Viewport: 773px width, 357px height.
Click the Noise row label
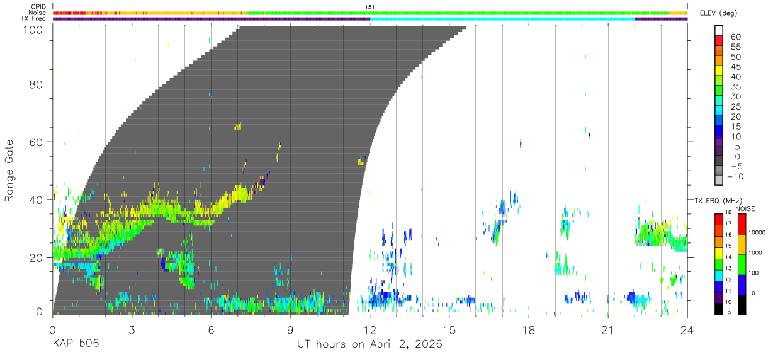pyautogui.click(x=37, y=13)
